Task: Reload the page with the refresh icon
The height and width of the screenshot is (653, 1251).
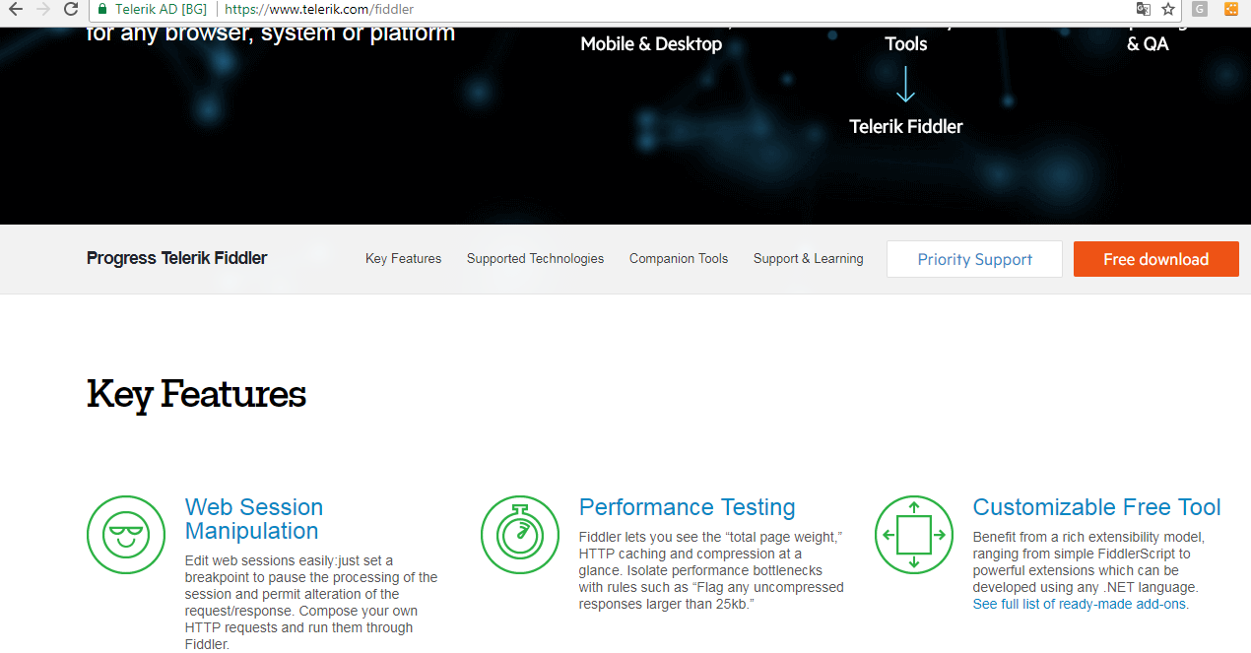Action: [71, 9]
